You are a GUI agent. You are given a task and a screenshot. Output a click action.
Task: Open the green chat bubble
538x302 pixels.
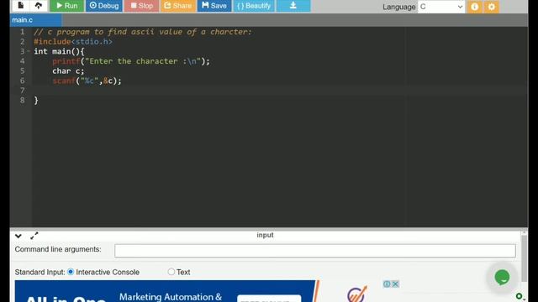502,278
